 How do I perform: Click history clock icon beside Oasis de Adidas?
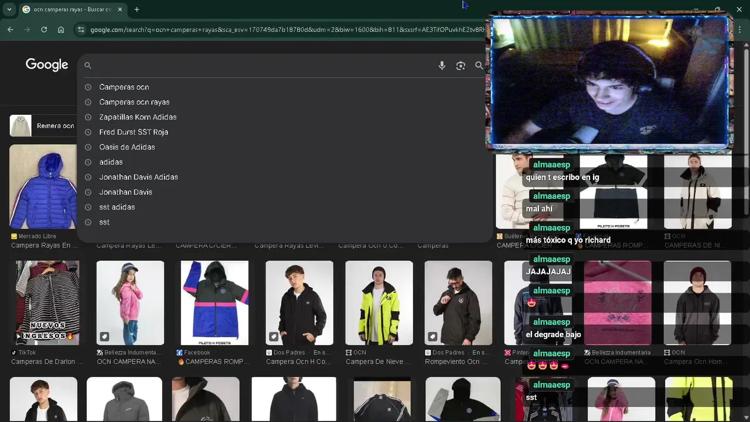(88, 147)
